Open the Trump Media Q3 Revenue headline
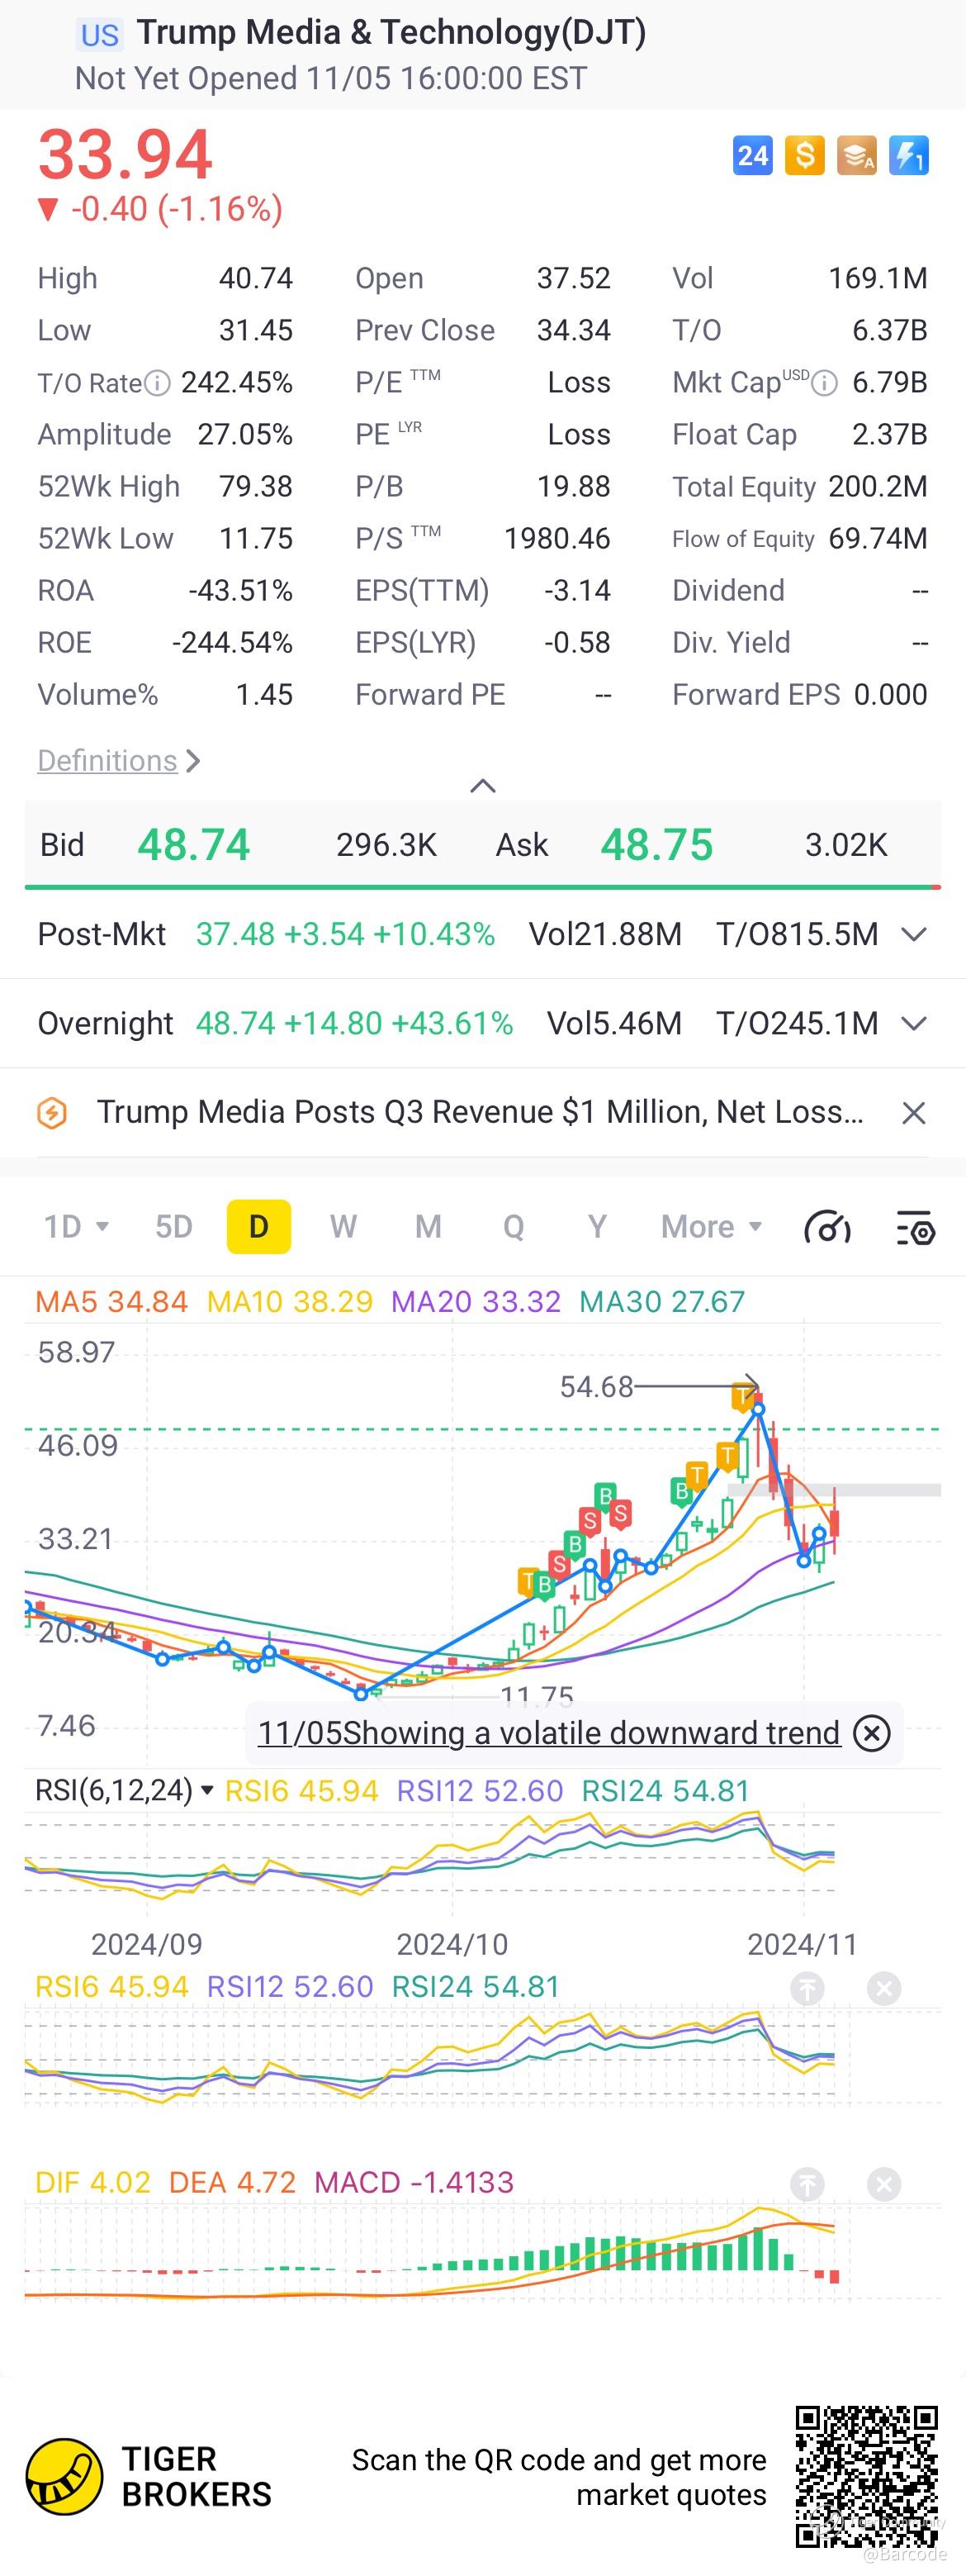Screen dimensions: 966x2576 coord(480,1112)
